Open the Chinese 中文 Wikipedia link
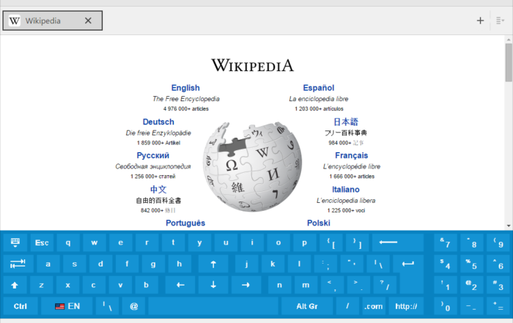The image size is (513, 323). [x=158, y=189]
